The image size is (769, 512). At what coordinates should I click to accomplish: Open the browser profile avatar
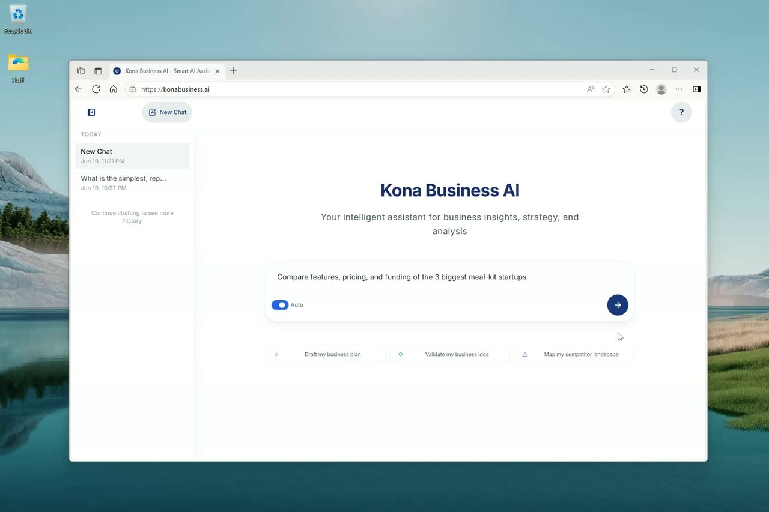tap(661, 89)
